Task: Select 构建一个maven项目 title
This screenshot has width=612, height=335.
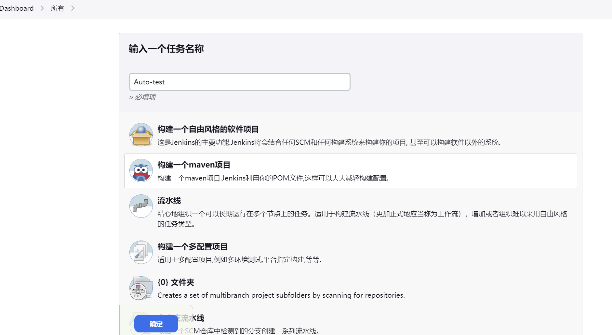Action: pos(194,165)
